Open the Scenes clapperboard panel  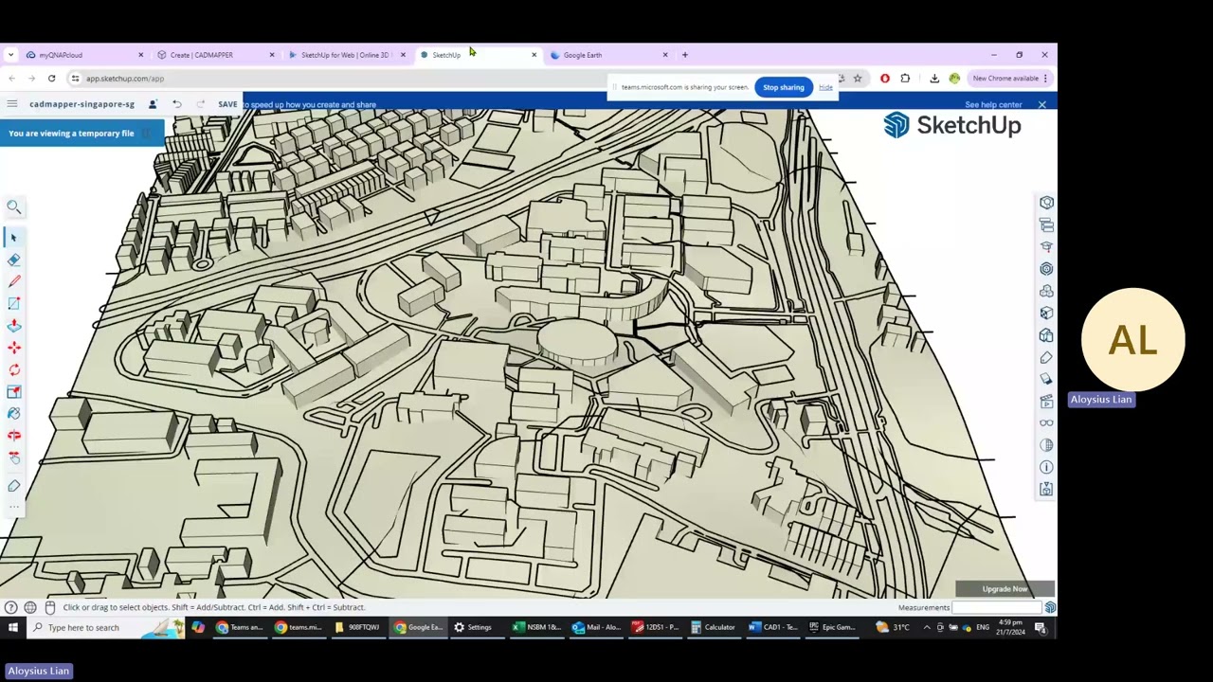[1046, 402]
